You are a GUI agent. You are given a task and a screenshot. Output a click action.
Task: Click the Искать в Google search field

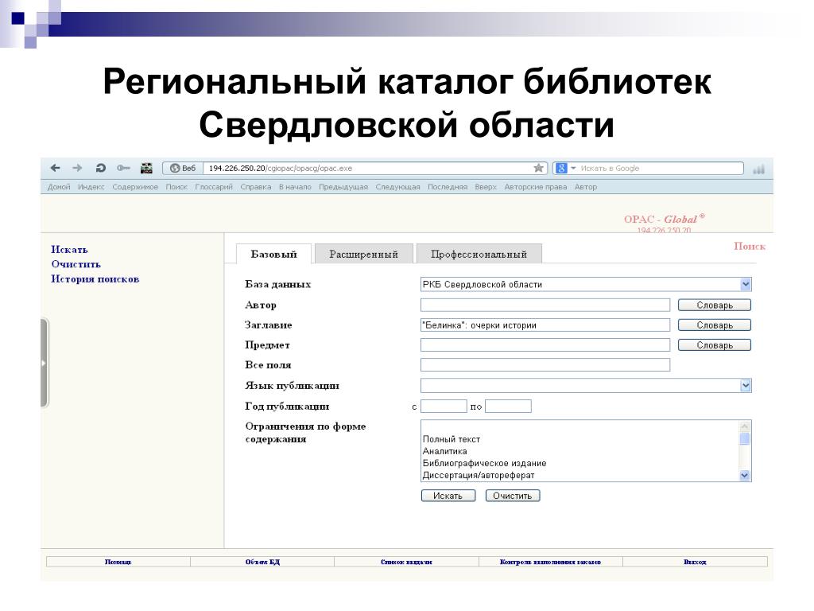(661, 169)
